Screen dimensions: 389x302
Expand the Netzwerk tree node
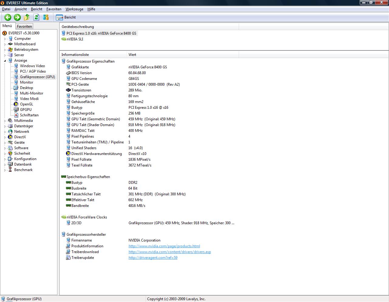pyautogui.click(x=5, y=132)
